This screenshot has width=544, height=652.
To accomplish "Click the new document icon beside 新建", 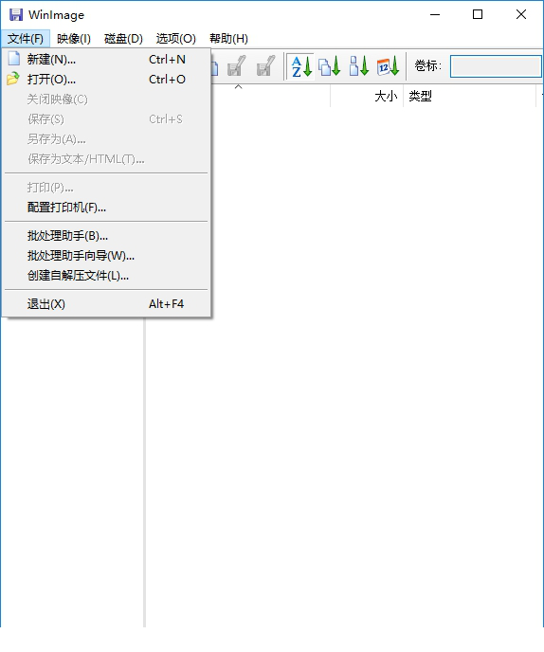I will (x=14, y=59).
